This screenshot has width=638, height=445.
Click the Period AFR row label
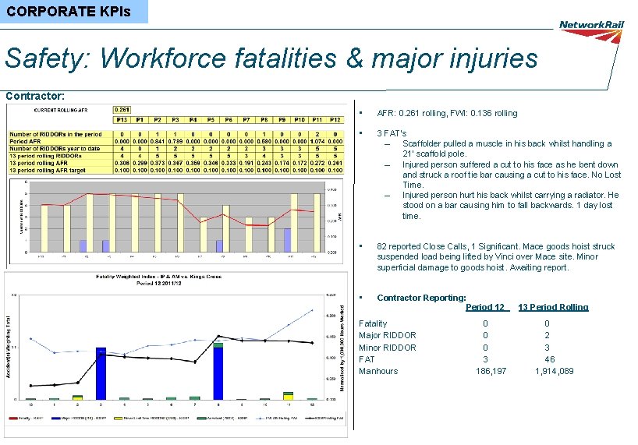click(25, 141)
